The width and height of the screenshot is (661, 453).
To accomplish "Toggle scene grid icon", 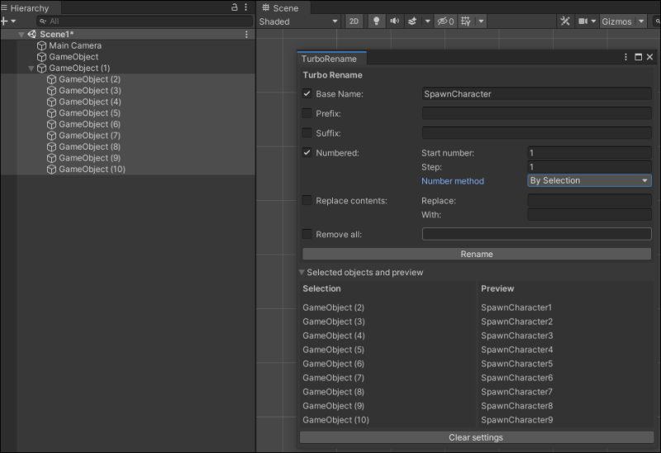I will tap(466, 21).
